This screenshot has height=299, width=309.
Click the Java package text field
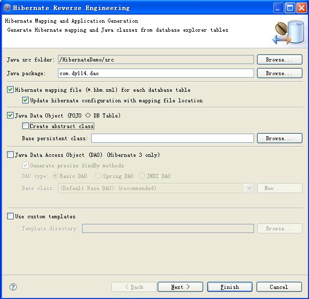coord(156,73)
